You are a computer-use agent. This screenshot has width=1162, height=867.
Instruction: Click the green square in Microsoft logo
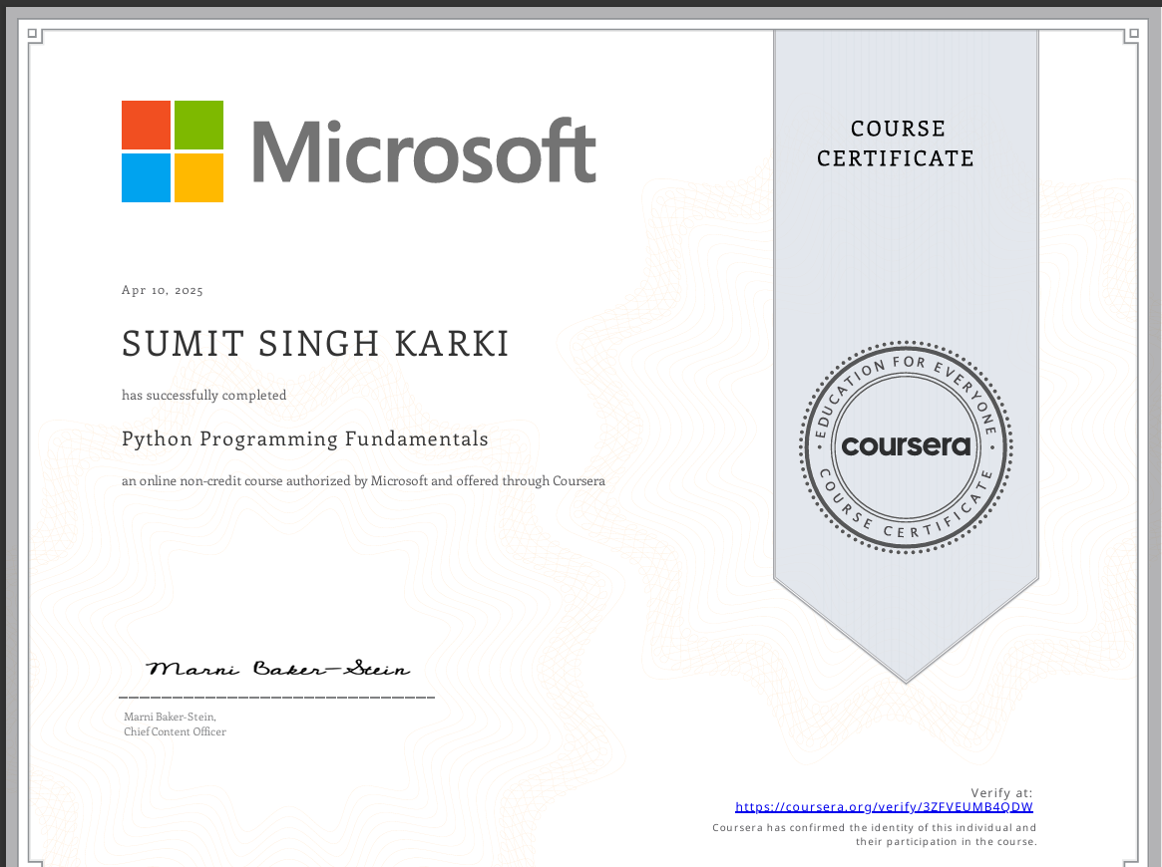pos(198,125)
